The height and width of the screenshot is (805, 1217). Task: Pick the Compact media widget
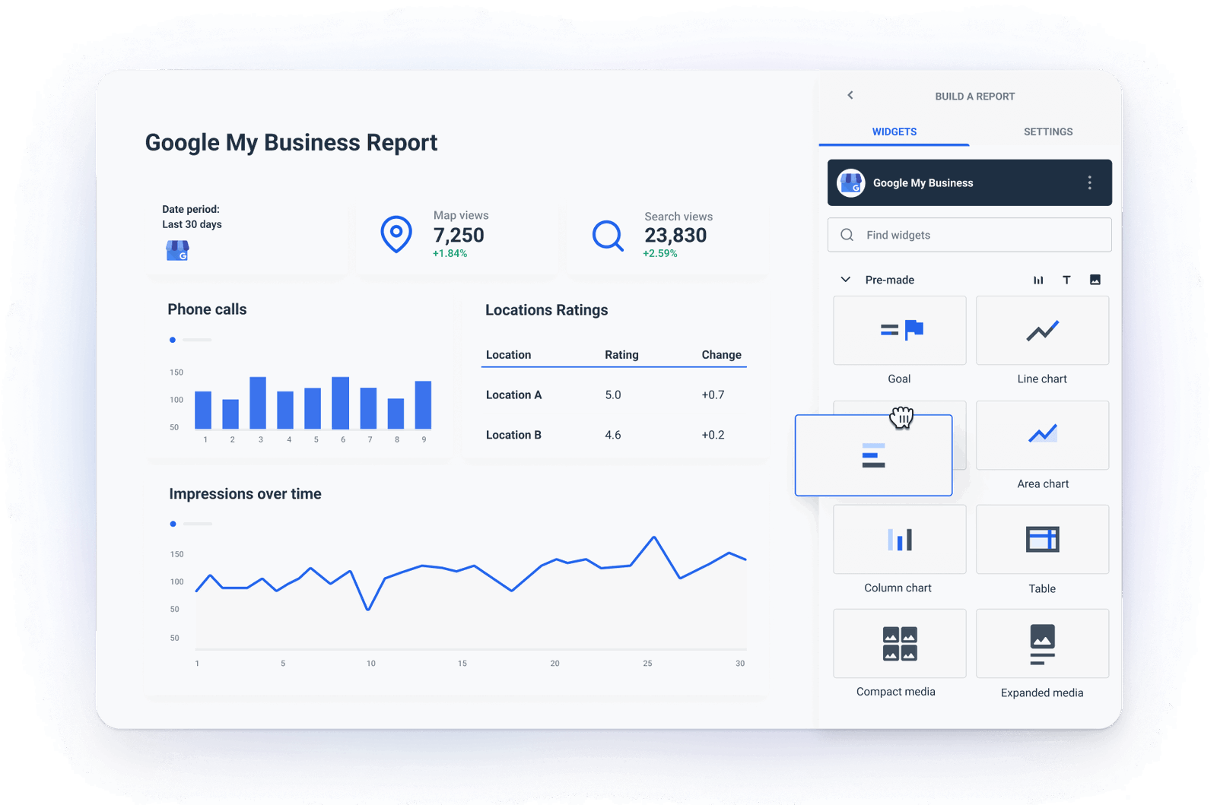(x=899, y=643)
